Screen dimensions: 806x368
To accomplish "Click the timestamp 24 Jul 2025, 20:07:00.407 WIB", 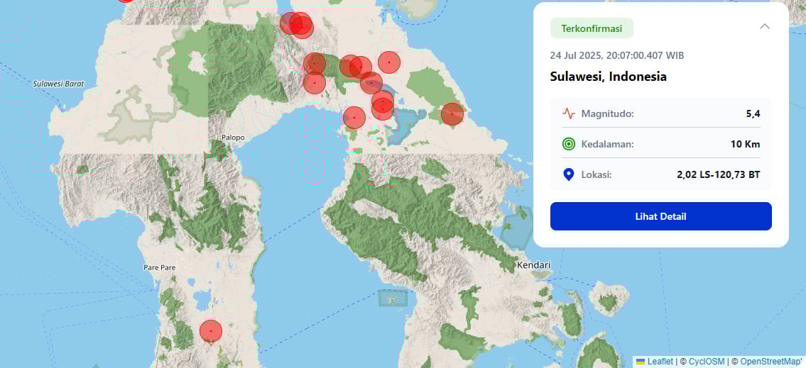I will [x=617, y=55].
